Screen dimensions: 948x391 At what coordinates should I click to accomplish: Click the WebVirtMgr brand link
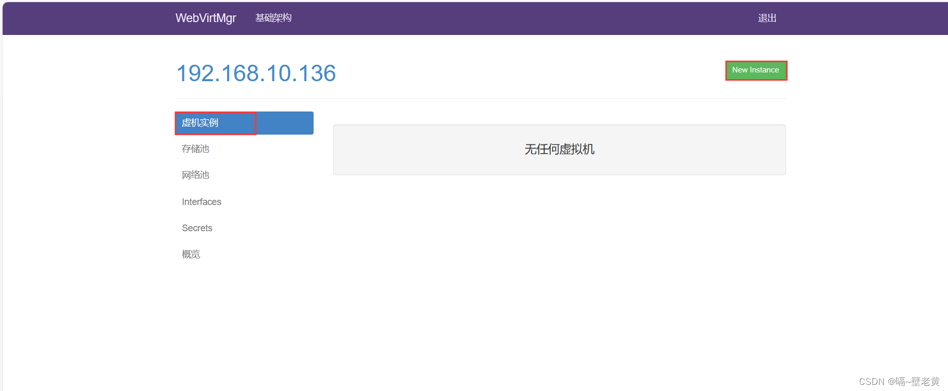[x=206, y=18]
